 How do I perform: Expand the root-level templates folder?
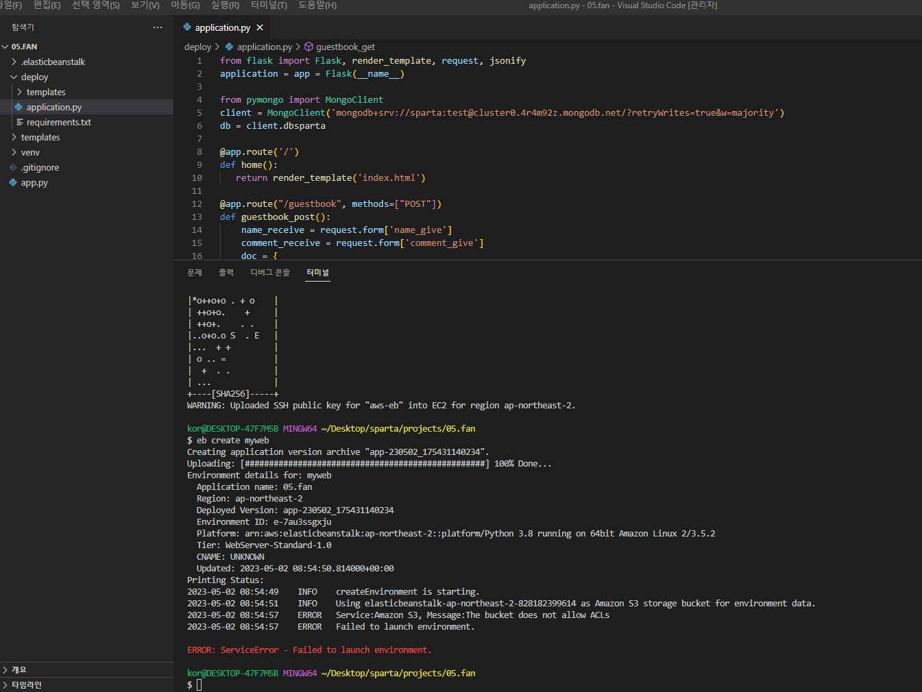coord(14,137)
